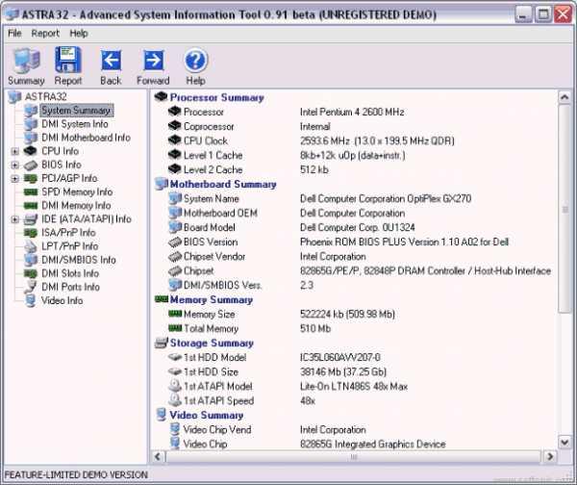Select 'Lite-On LTN486S 48x Max' value

click(354, 386)
